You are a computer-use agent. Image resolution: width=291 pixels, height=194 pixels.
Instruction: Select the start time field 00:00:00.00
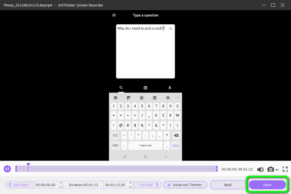45,185
